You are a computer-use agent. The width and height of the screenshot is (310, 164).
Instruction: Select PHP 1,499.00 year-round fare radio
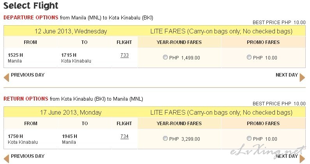point(165,57)
